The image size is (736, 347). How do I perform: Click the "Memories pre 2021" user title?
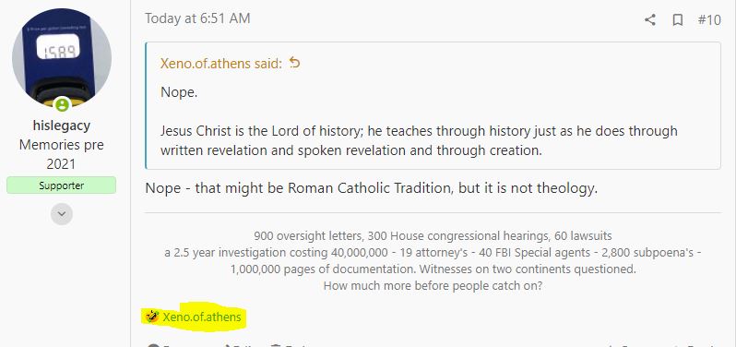(x=62, y=154)
